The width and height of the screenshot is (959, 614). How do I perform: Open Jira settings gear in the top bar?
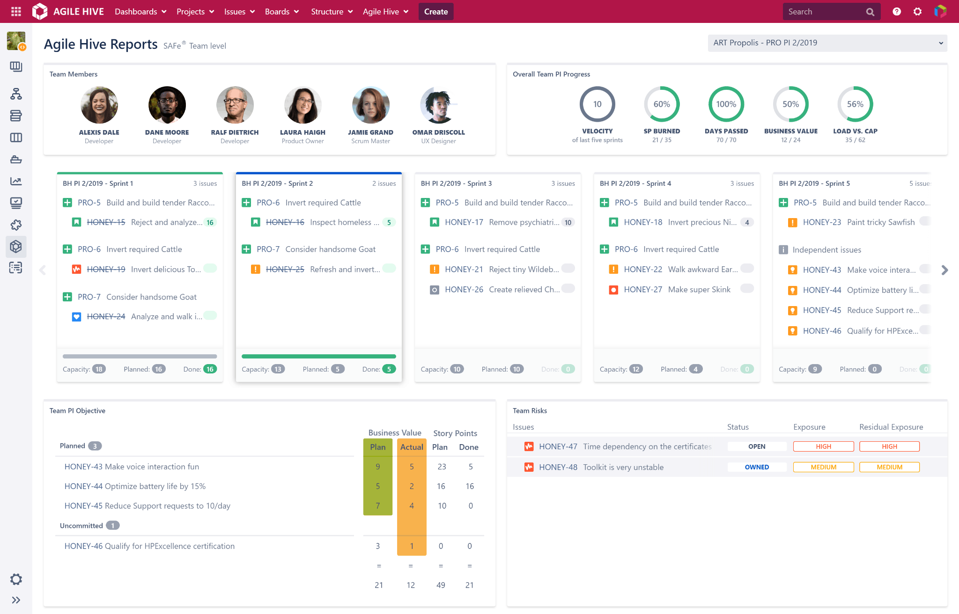pos(917,11)
